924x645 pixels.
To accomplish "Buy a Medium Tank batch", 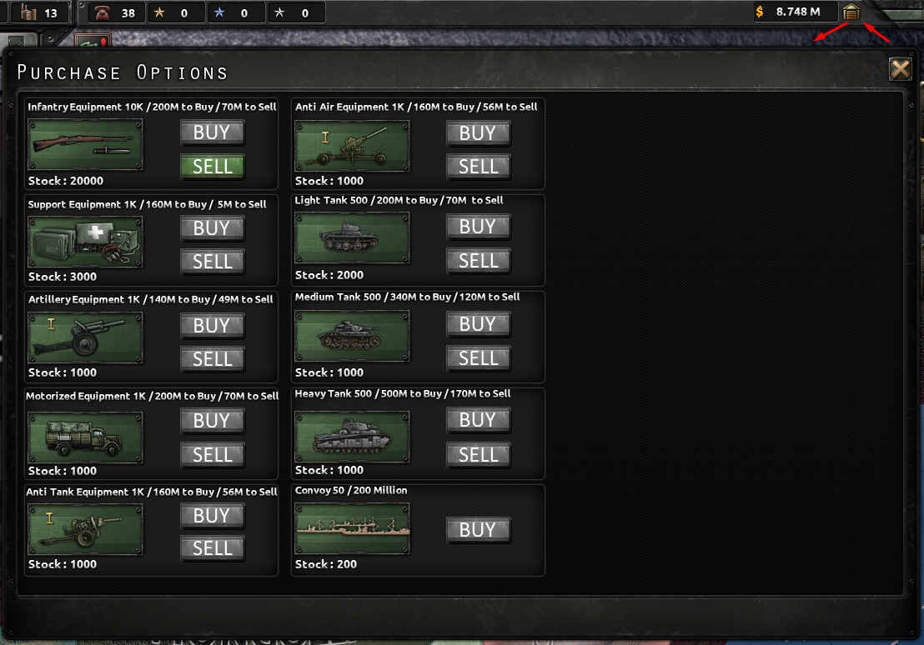I will click(478, 324).
